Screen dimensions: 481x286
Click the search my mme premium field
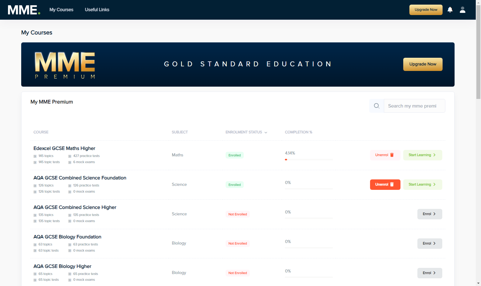pyautogui.click(x=414, y=106)
